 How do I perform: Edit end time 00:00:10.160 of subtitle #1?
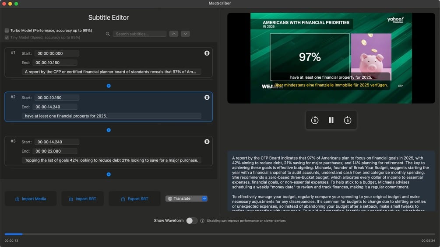click(x=55, y=63)
